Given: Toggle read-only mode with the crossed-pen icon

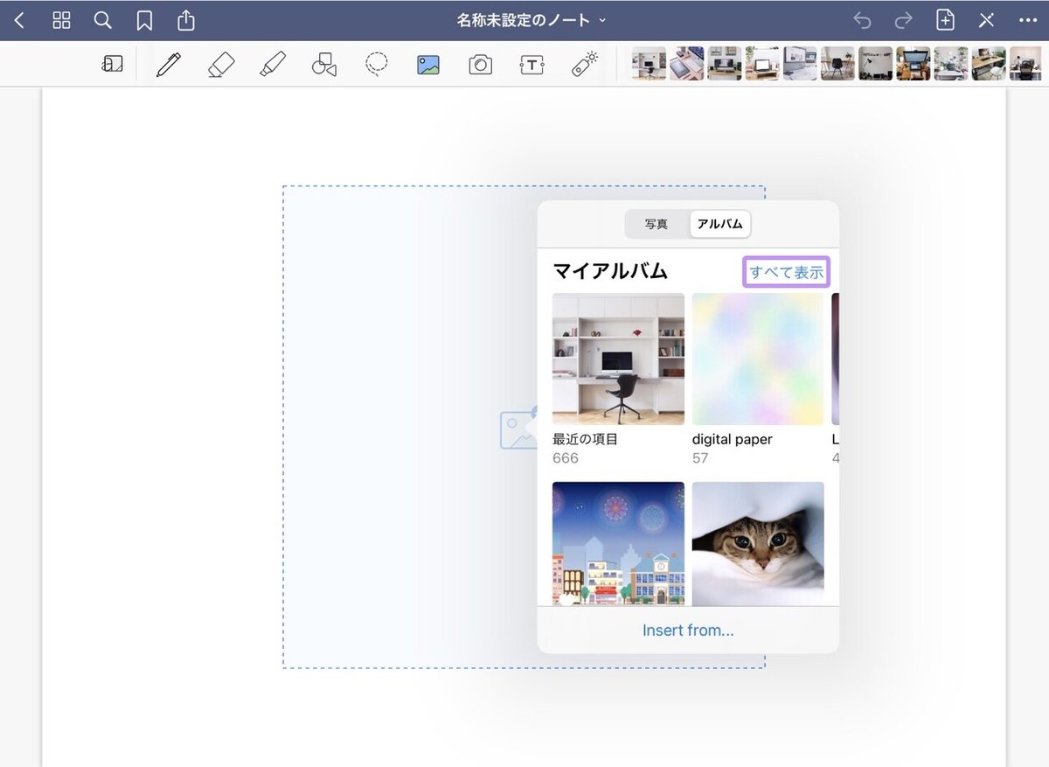Looking at the screenshot, I should click(x=986, y=20).
